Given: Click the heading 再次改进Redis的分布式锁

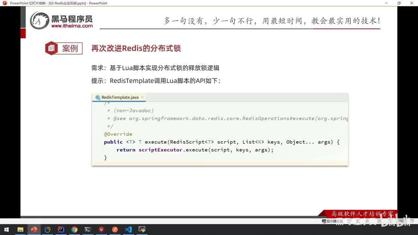Looking at the screenshot, I should pyautogui.click(x=136, y=48).
